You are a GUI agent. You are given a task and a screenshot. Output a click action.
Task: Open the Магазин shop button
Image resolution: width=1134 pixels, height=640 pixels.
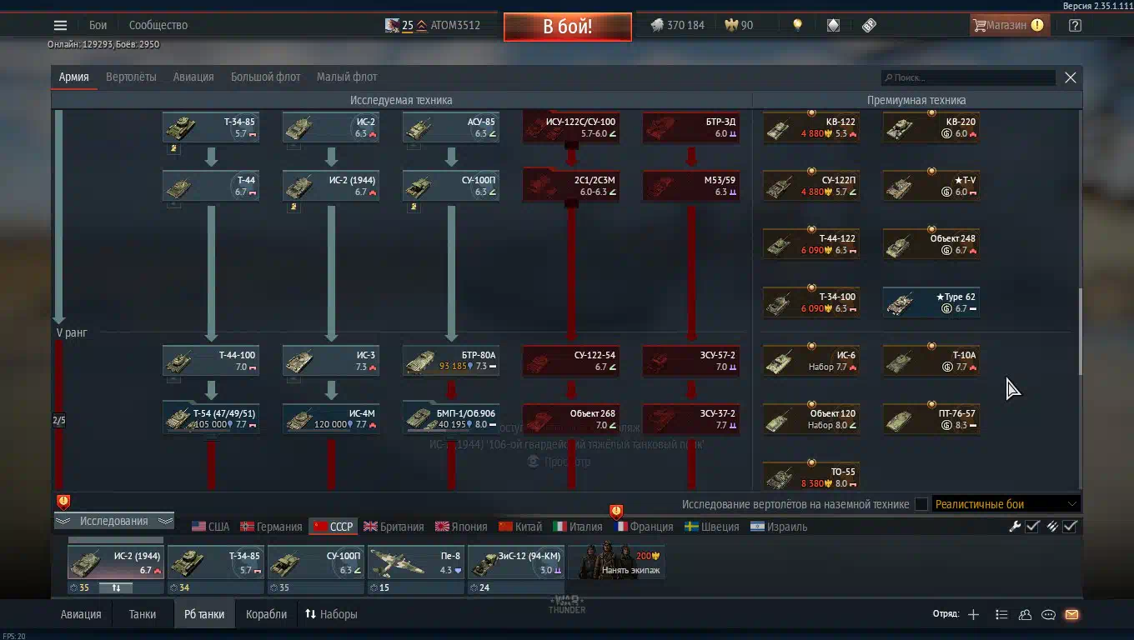click(1008, 25)
